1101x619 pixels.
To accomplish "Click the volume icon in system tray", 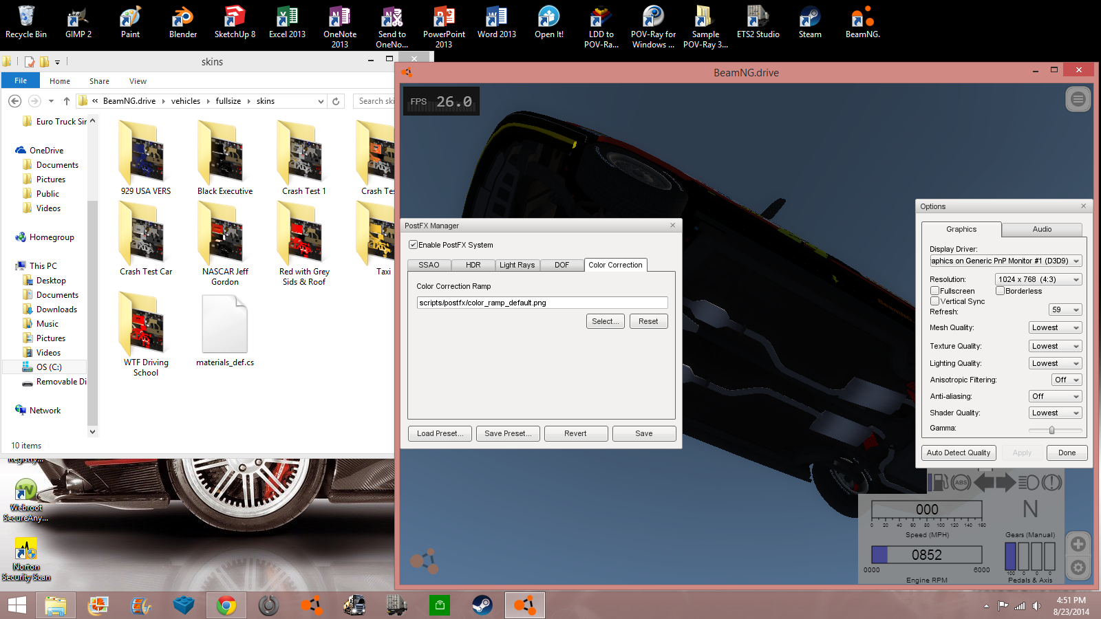I will coord(1037,606).
